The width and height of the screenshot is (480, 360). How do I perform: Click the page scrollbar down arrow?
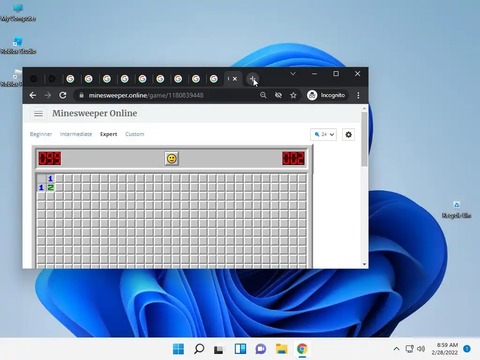pos(364,264)
